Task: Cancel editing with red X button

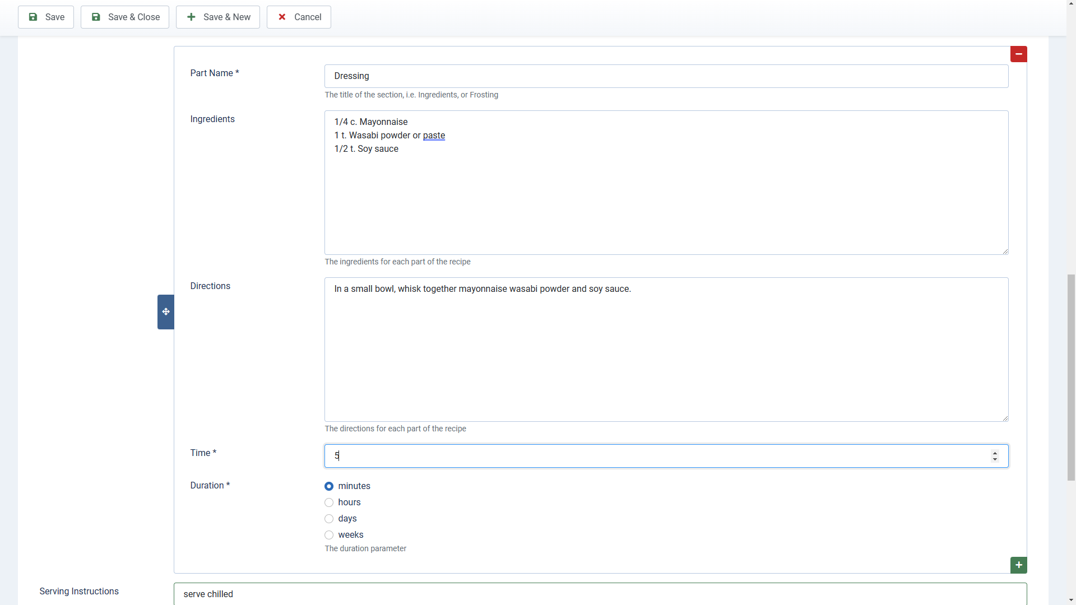Action: (x=299, y=17)
